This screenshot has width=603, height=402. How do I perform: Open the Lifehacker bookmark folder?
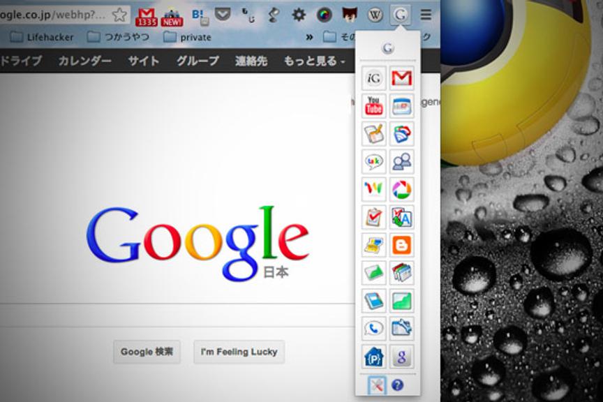[42, 37]
